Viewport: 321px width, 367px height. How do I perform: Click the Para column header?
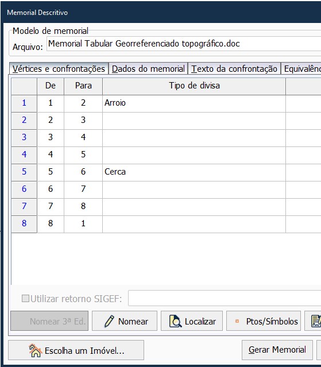pyautogui.click(x=83, y=86)
